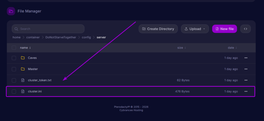The height and width of the screenshot is (121, 264).
Task: Check the cluster_token.txt checkbox
Action: coord(14,80)
